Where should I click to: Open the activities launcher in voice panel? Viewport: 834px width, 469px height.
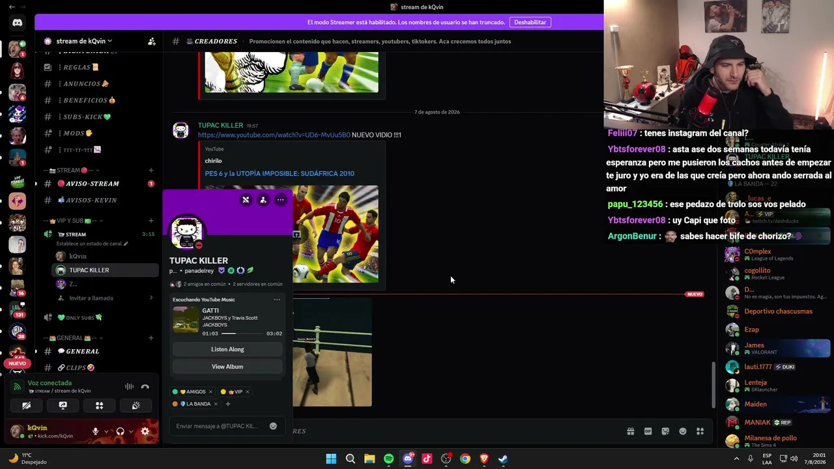pyautogui.click(x=99, y=405)
